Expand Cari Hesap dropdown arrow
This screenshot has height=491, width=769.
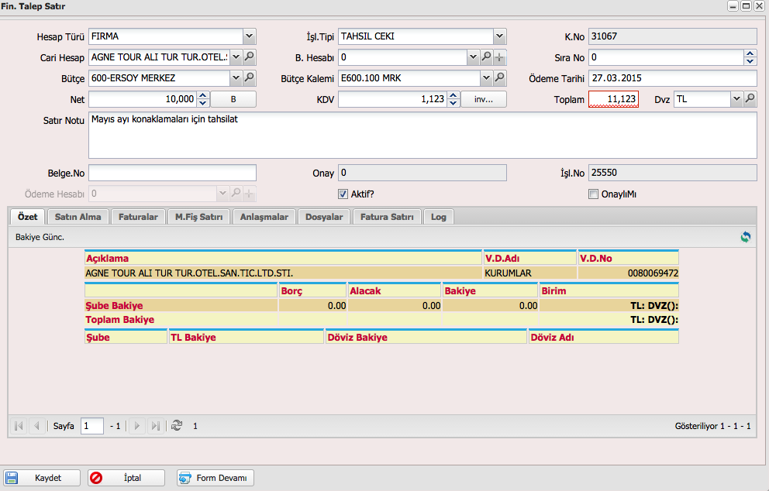pyautogui.click(x=236, y=57)
